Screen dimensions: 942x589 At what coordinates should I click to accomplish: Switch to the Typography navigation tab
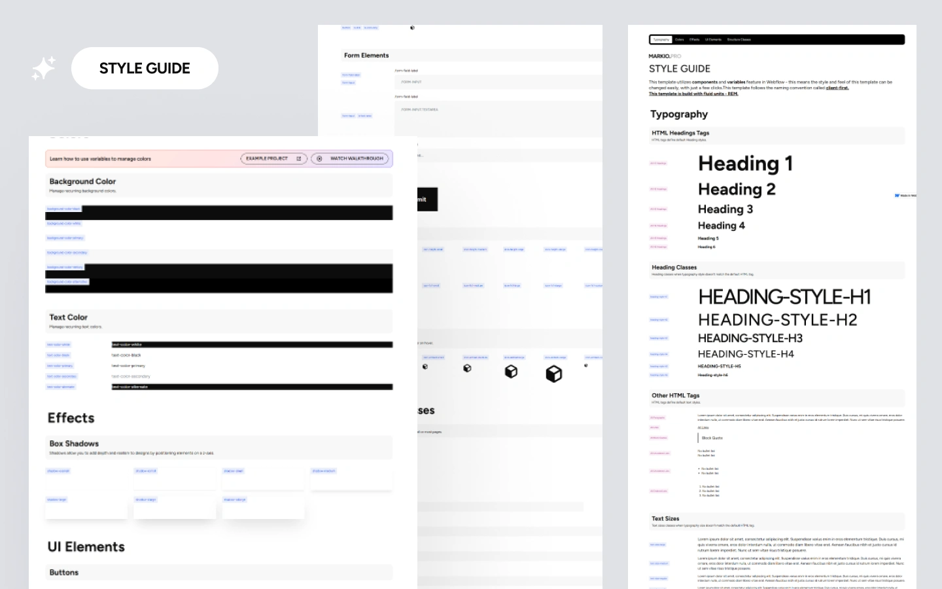tap(661, 39)
